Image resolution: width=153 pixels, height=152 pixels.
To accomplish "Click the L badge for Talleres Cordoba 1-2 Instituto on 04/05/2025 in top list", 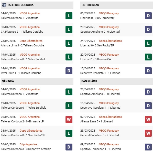I will (69, 16).
